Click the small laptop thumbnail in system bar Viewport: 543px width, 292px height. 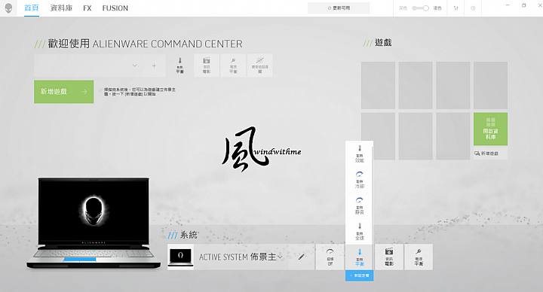point(180,257)
